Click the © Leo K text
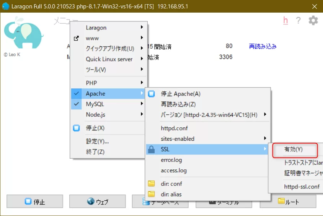Viewport: 323px width, 216px height. click(12, 55)
